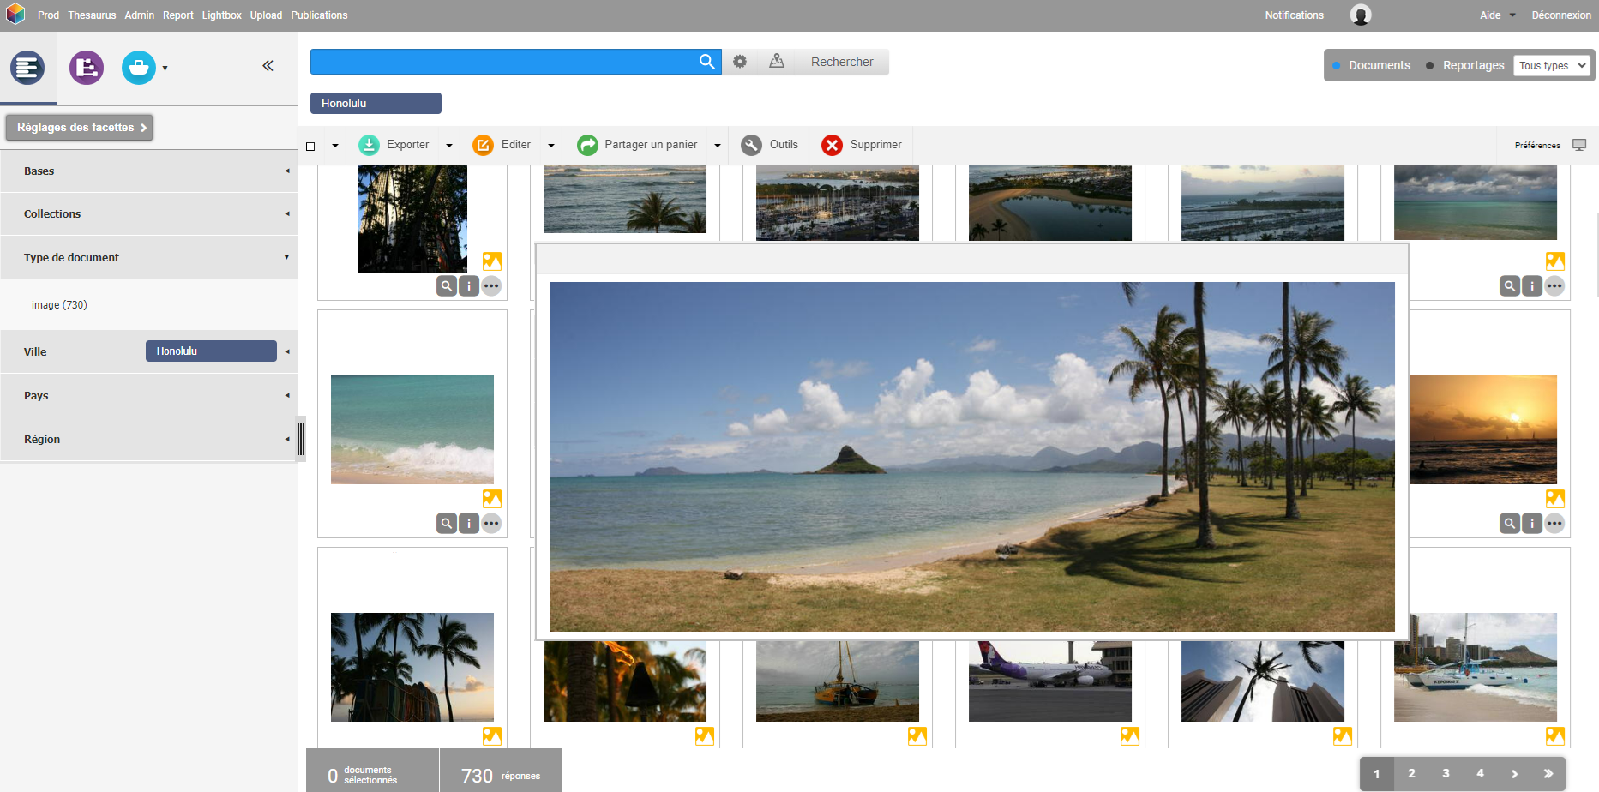Click the magnifier icon in the search field

pyautogui.click(x=706, y=62)
